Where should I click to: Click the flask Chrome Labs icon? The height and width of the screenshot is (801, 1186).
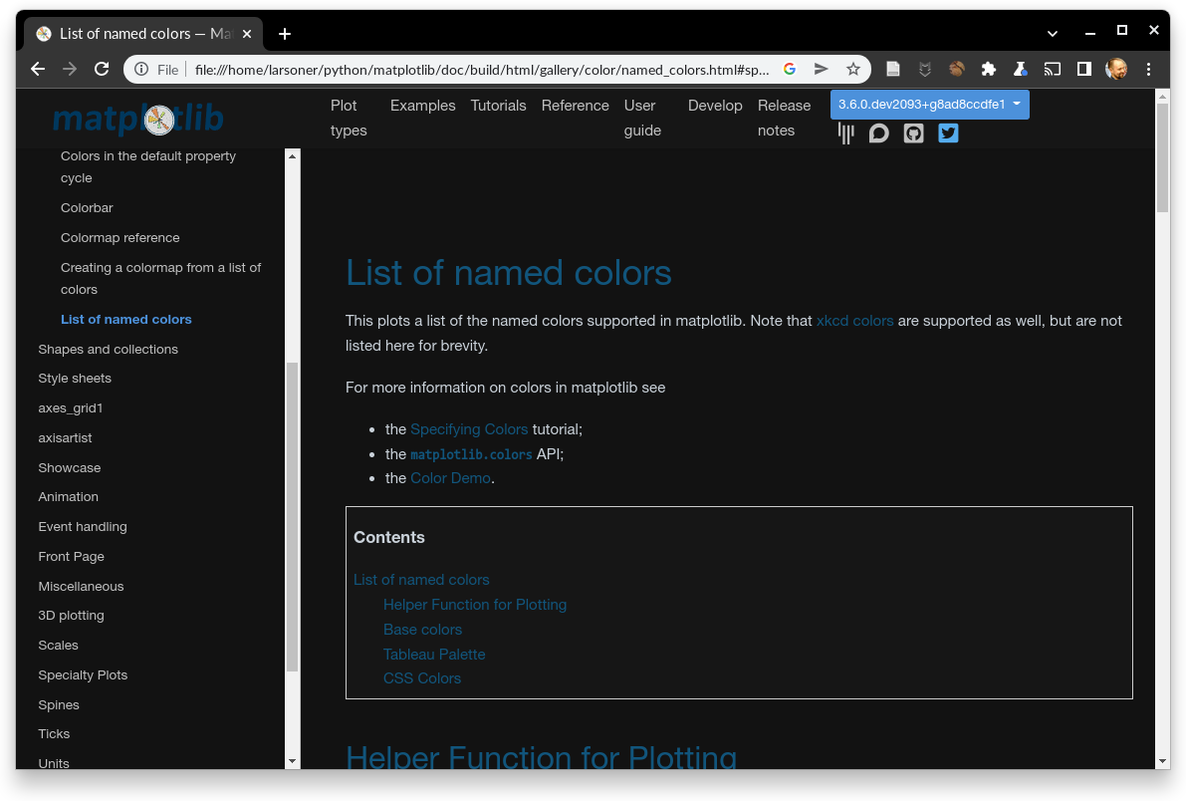[x=1021, y=69]
